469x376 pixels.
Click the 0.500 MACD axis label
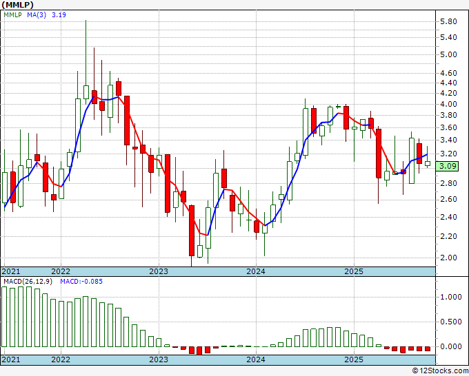point(450,322)
